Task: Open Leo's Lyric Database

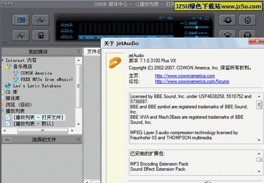Action: pyautogui.click(x=37, y=86)
